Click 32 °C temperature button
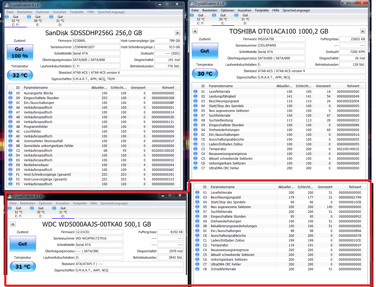376x287 pixels. tap(20, 75)
